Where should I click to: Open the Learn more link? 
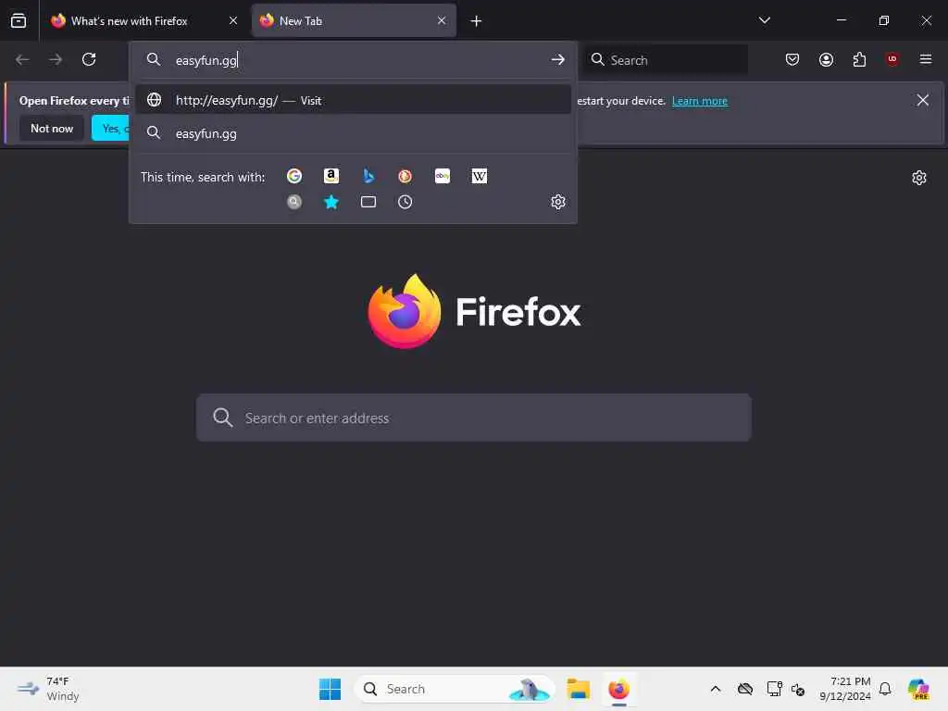coord(700,101)
